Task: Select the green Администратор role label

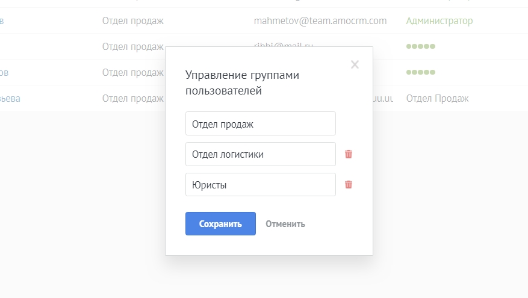Action: coord(439,21)
